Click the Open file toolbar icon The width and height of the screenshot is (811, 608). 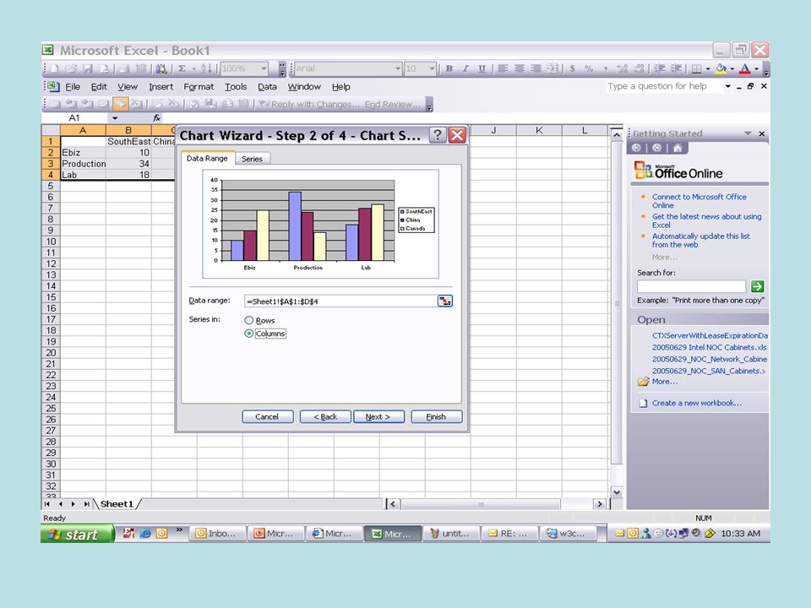pyautogui.click(x=71, y=68)
